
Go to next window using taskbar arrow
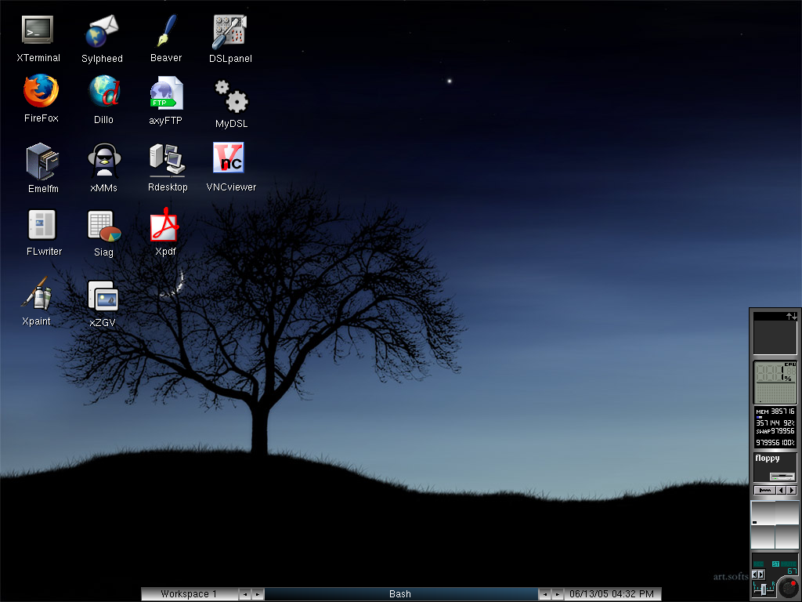click(558, 594)
